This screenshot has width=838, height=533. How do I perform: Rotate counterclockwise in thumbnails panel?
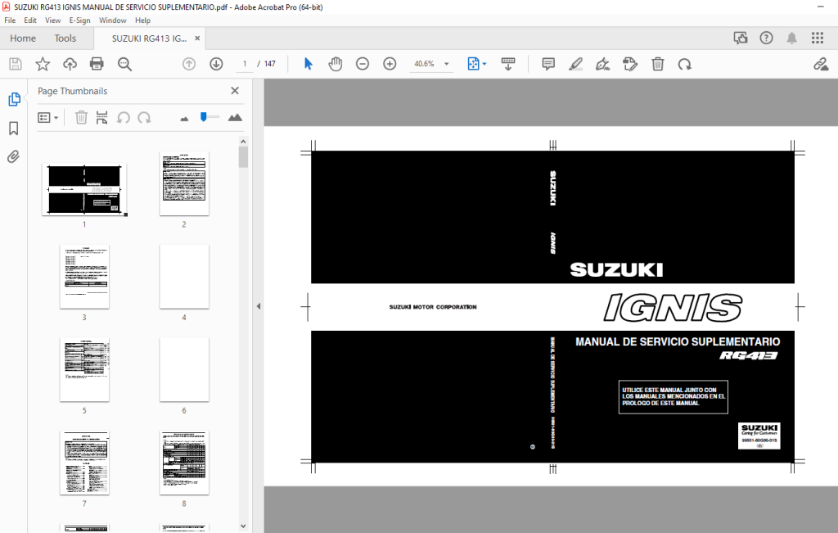tap(124, 118)
